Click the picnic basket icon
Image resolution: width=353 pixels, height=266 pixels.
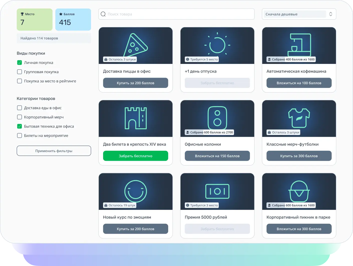(x=299, y=191)
